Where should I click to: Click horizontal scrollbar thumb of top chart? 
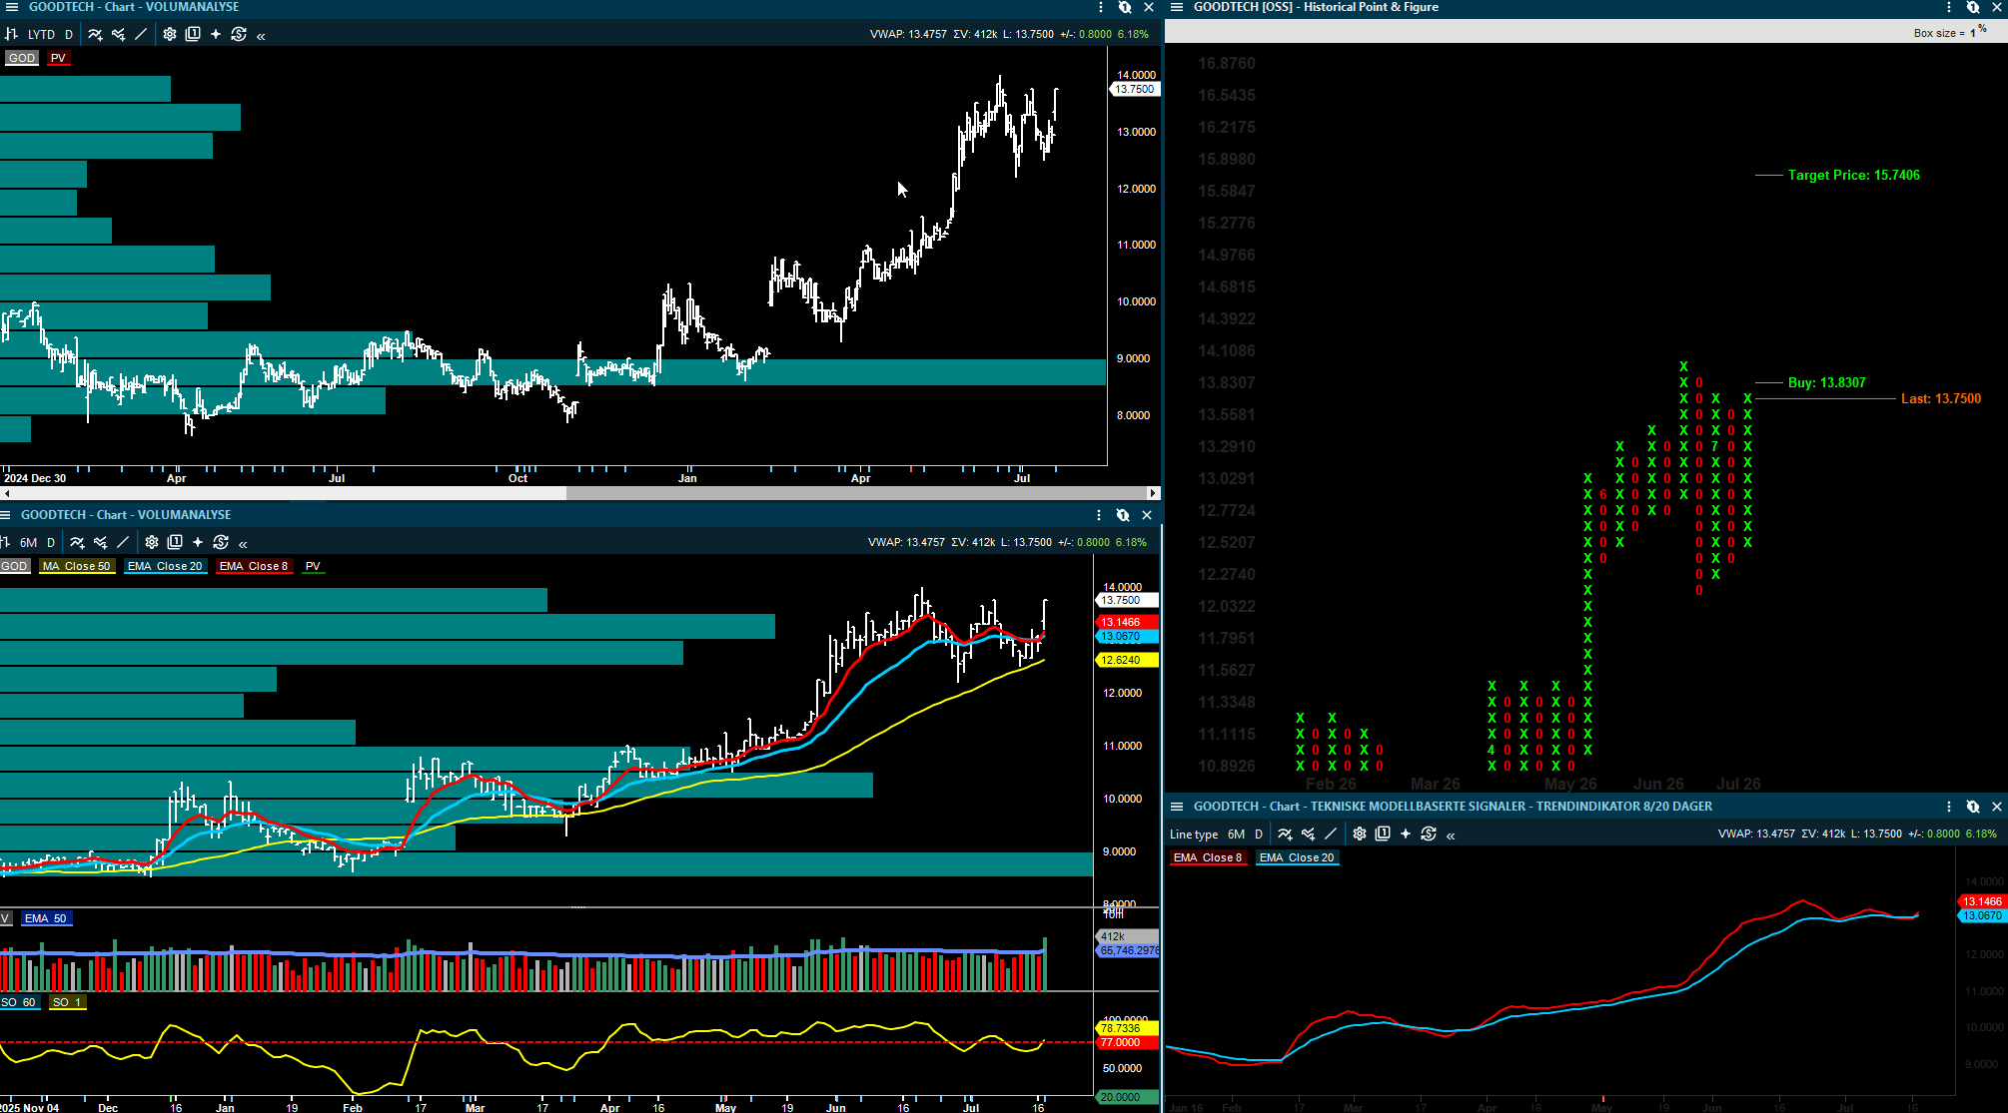point(855,493)
